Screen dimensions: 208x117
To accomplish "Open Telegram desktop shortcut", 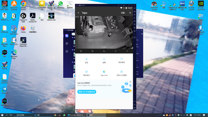I will (x=5, y=90).
